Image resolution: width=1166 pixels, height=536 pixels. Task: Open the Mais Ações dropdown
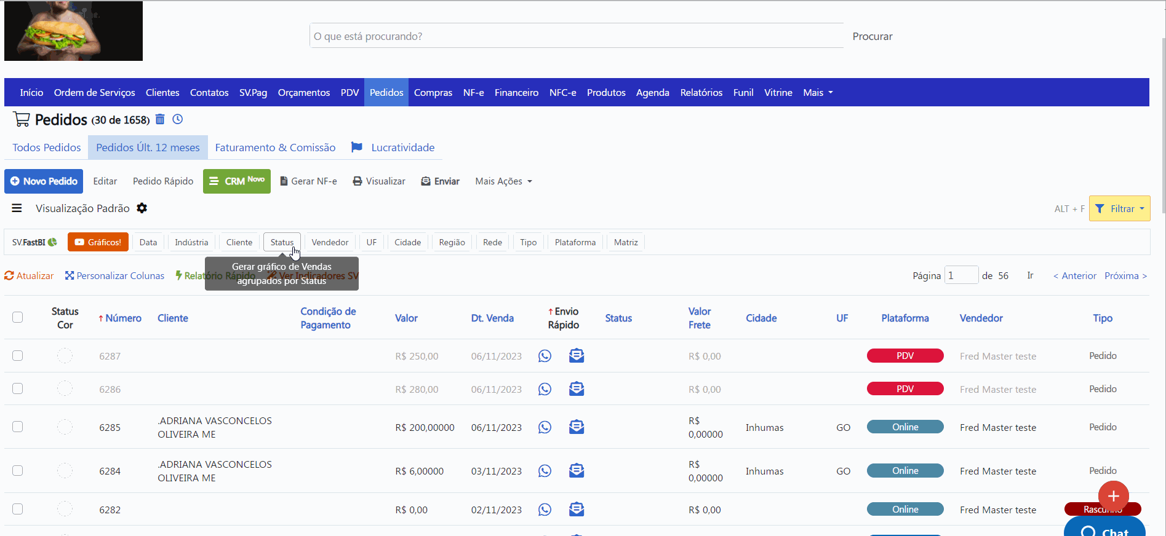point(503,181)
